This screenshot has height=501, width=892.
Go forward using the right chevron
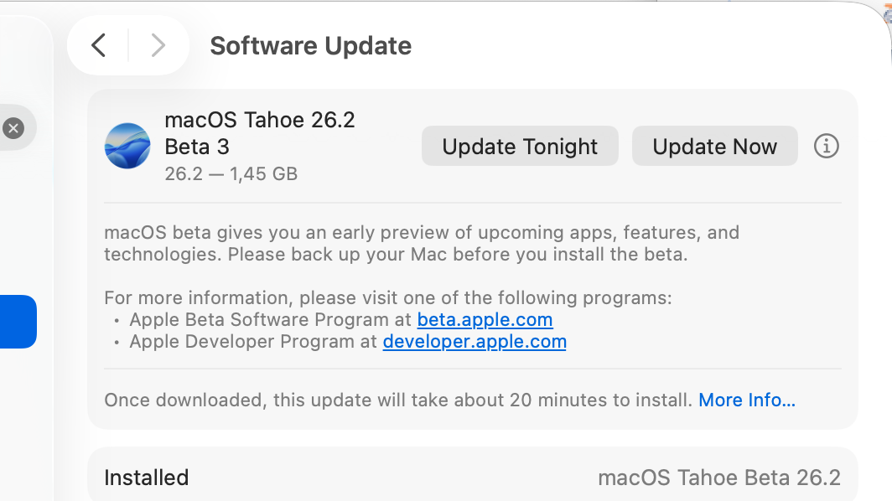pos(158,45)
